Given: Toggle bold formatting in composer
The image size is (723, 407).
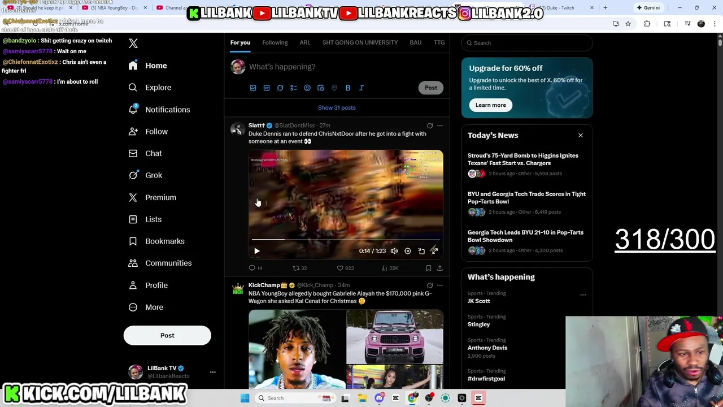Looking at the screenshot, I should pyautogui.click(x=348, y=88).
